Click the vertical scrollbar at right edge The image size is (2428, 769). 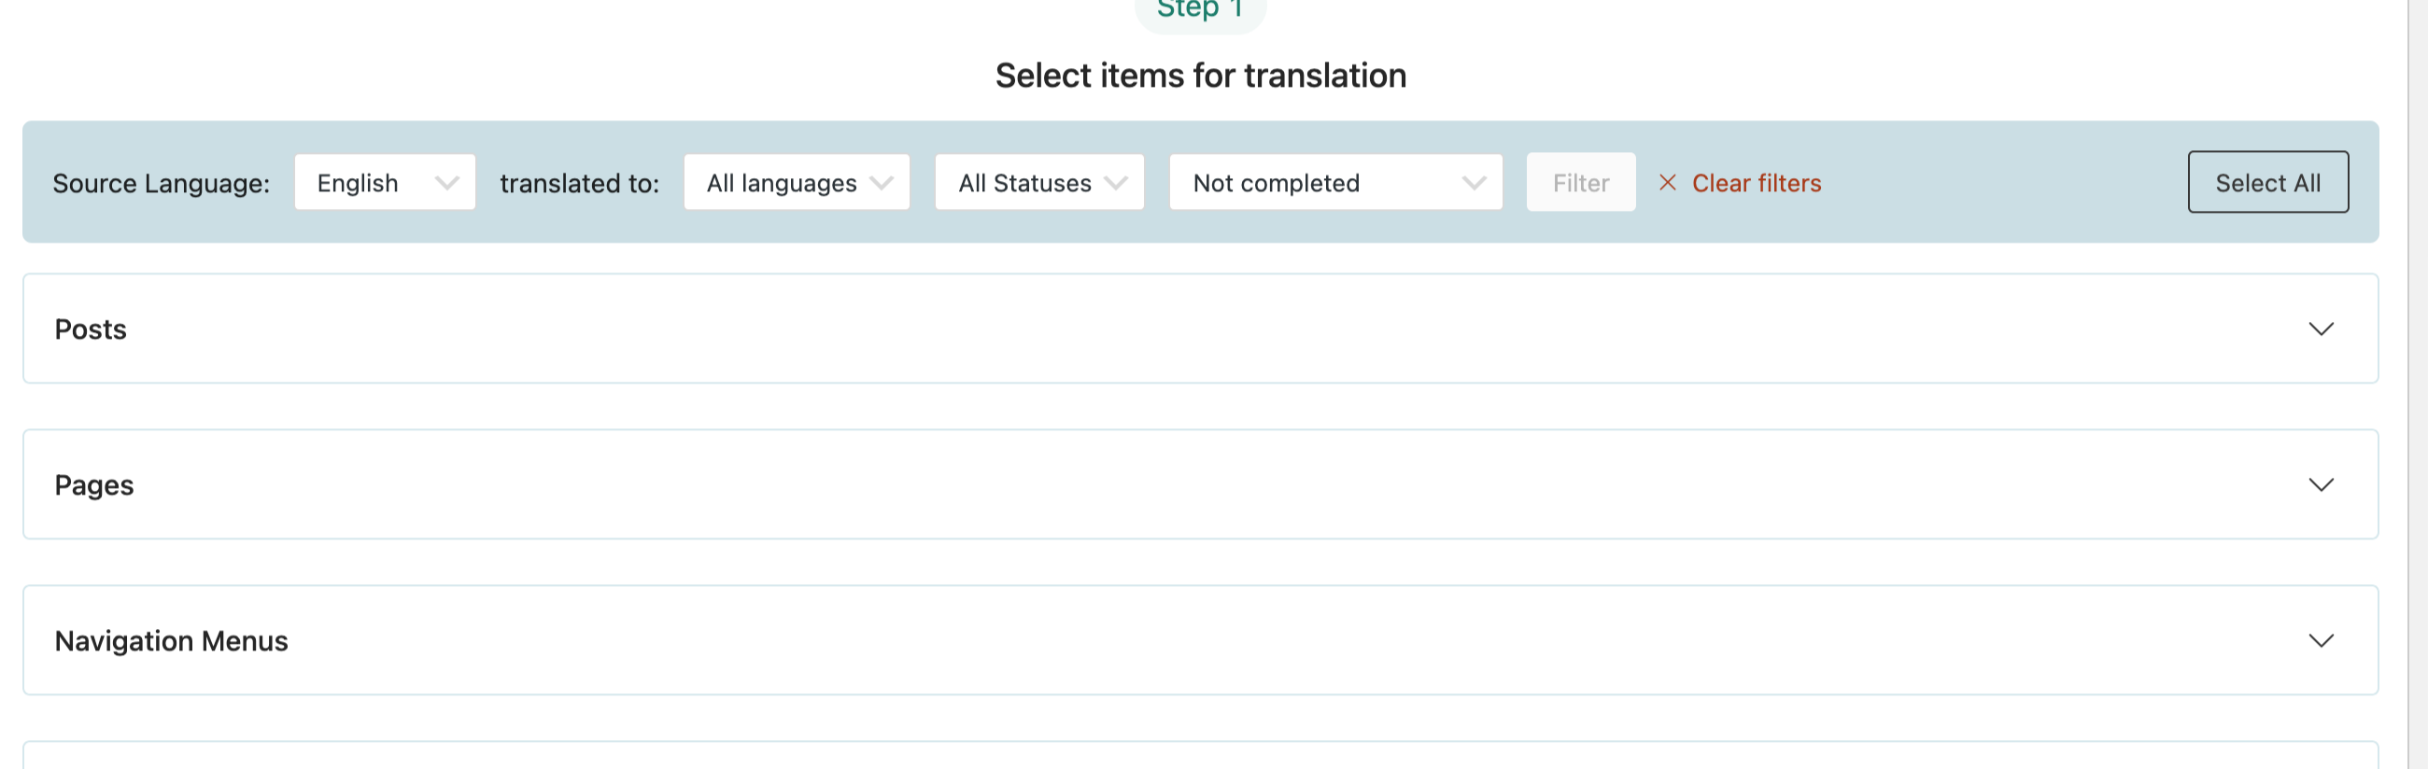(2417, 377)
